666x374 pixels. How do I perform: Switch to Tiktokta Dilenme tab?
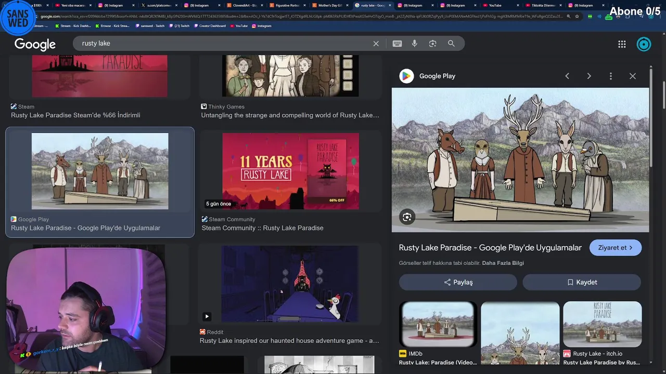(x=543, y=5)
